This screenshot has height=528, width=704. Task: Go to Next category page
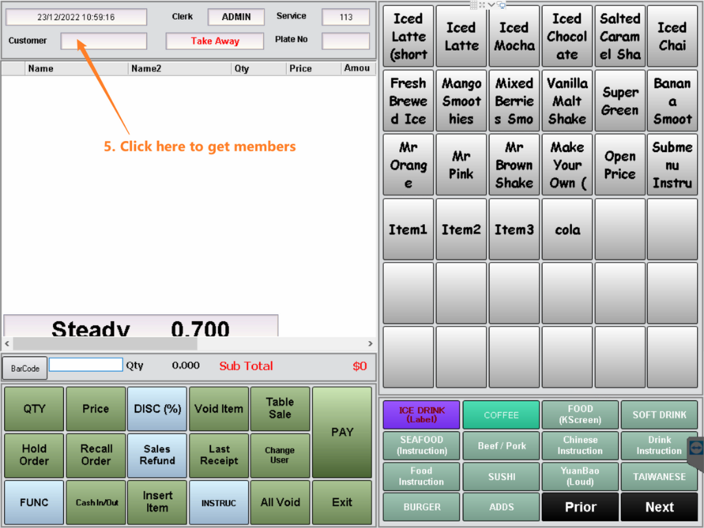659,507
